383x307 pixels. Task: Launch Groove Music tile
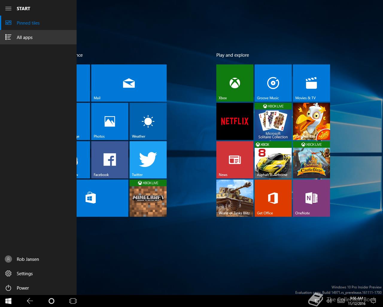click(273, 83)
